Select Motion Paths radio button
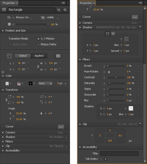This screenshot has height=164, width=147. point(38,44)
